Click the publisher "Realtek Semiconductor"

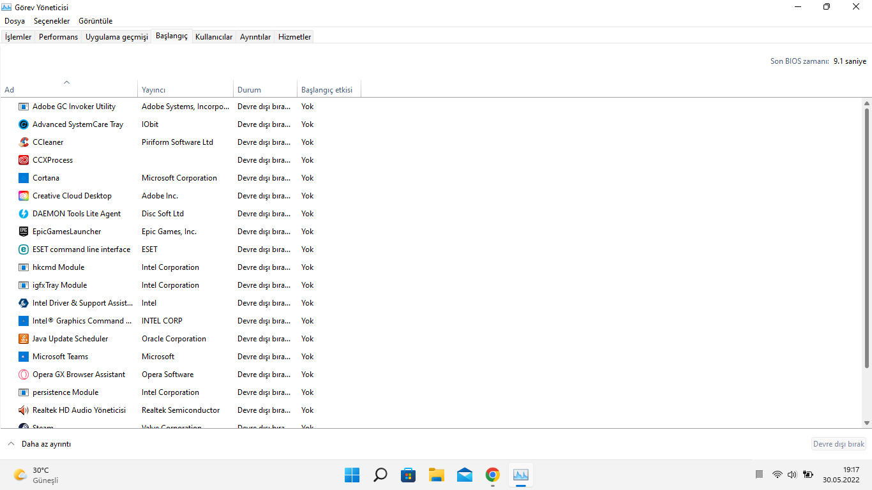(181, 410)
